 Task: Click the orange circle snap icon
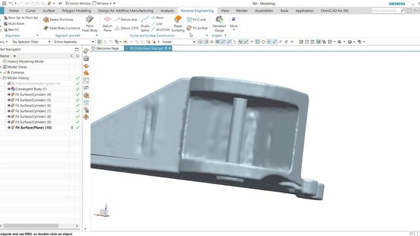263,42
